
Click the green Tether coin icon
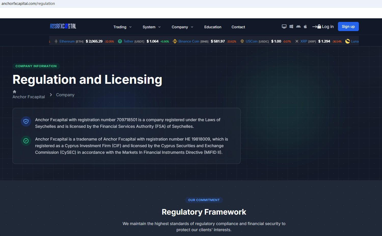coord(120,41)
